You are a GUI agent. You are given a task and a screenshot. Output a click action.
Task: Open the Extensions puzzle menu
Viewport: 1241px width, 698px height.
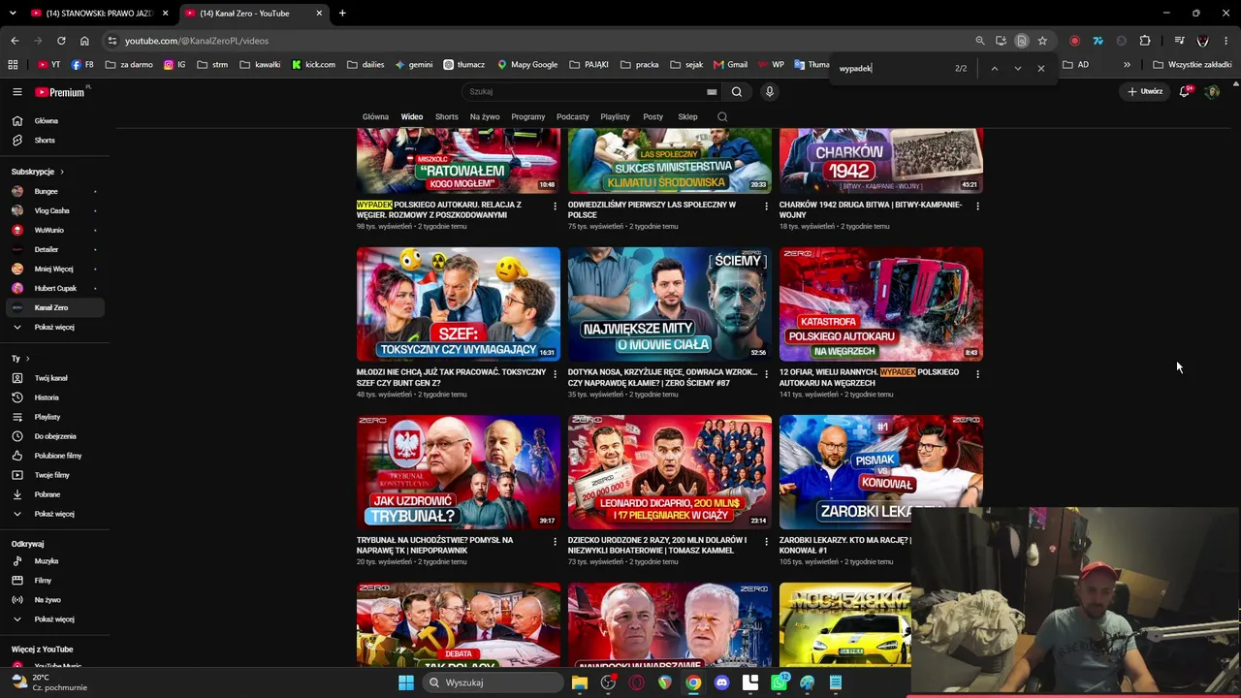[x=1145, y=41]
